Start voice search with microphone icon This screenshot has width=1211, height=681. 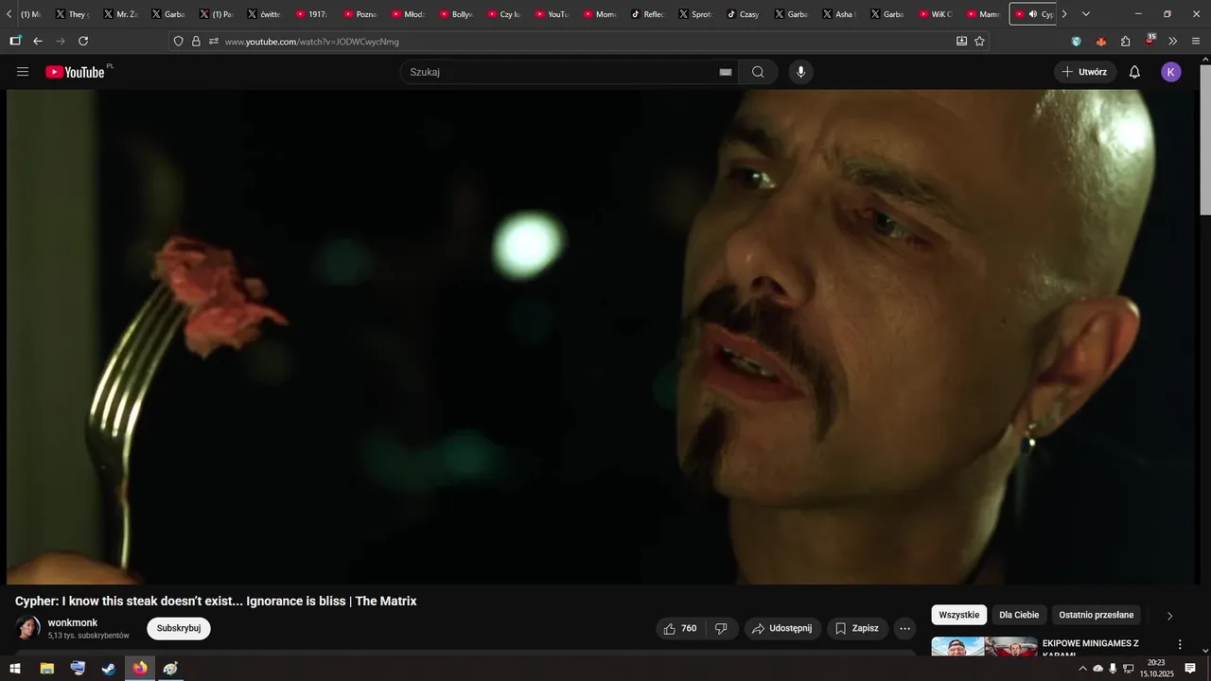[x=801, y=72]
